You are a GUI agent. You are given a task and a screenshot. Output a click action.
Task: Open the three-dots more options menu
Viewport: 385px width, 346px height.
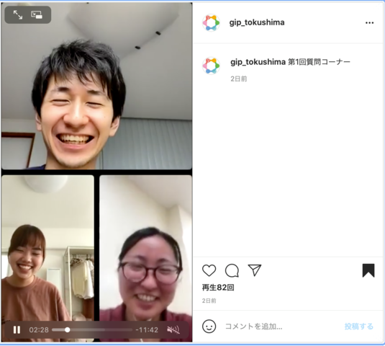(369, 22)
